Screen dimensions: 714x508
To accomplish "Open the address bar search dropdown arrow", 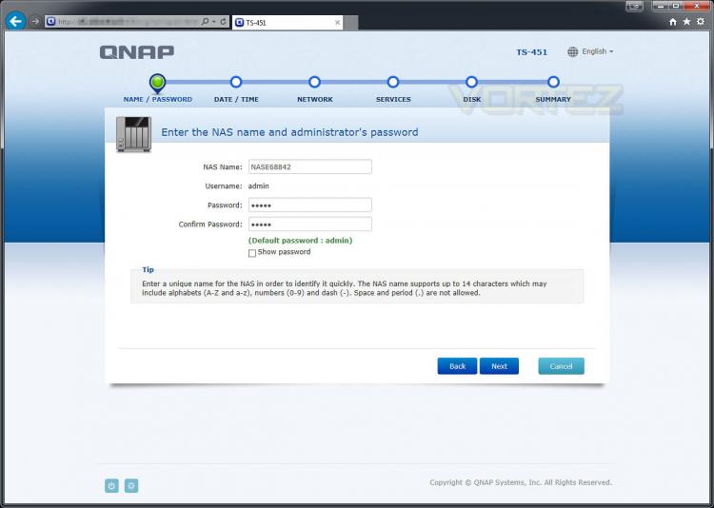I will pyautogui.click(x=213, y=21).
